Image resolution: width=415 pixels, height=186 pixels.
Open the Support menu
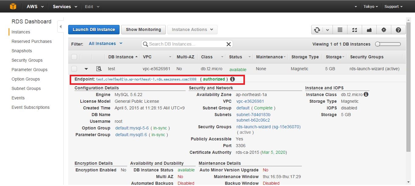click(x=393, y=6)
